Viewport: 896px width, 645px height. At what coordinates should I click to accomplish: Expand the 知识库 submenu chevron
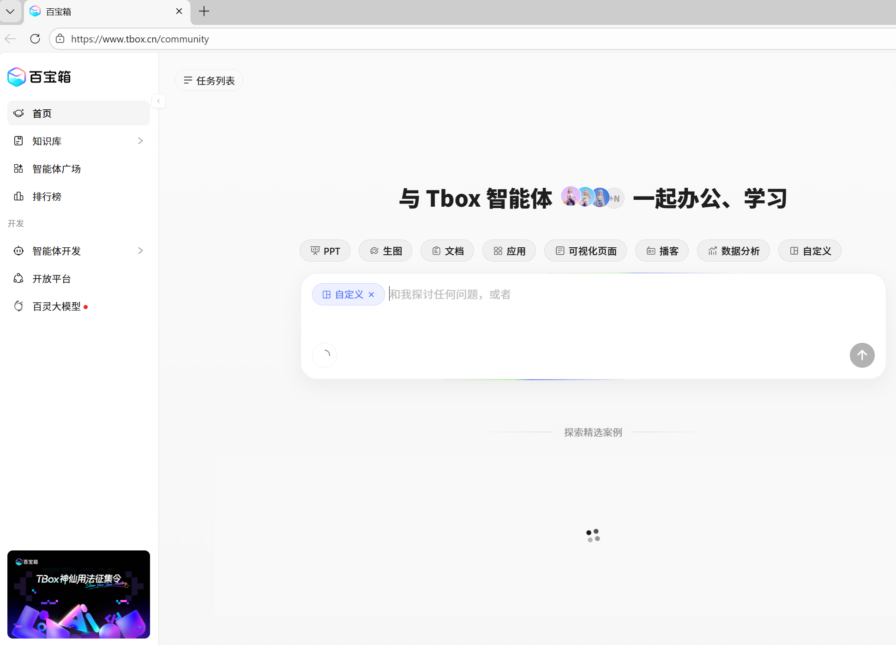click(x=140, y=141)
